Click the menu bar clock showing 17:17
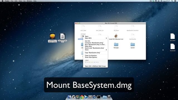Image resolution: width=178 pixels, height=100 pixels. click(x=166, y=1)
